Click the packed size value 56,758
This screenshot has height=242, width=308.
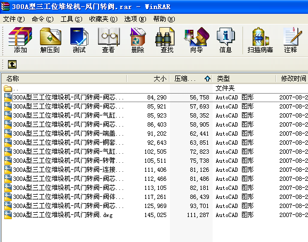pos(199,97)
